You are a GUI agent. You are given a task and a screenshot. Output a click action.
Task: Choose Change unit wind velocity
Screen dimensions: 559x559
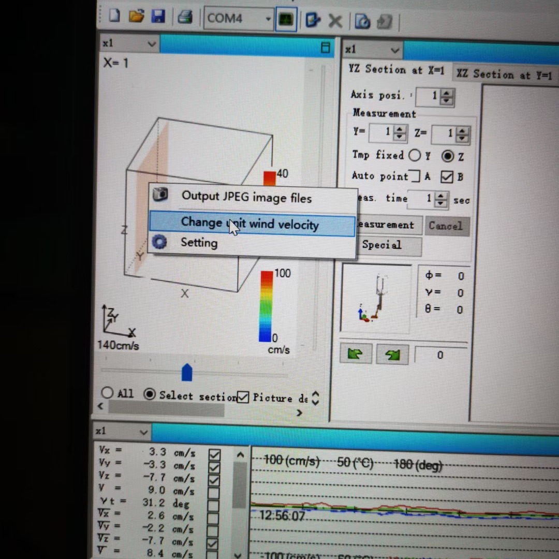pos(252,224)
